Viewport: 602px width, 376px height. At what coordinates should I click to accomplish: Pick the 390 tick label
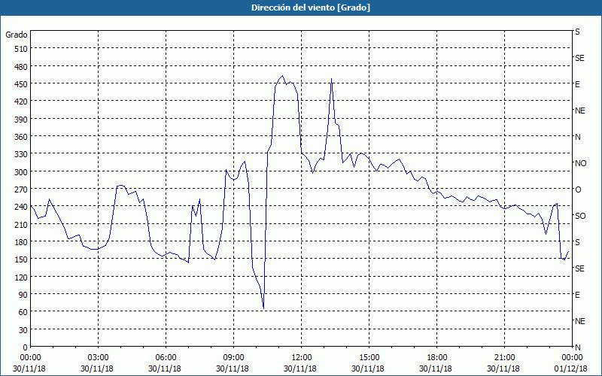[x=22, y=120]
